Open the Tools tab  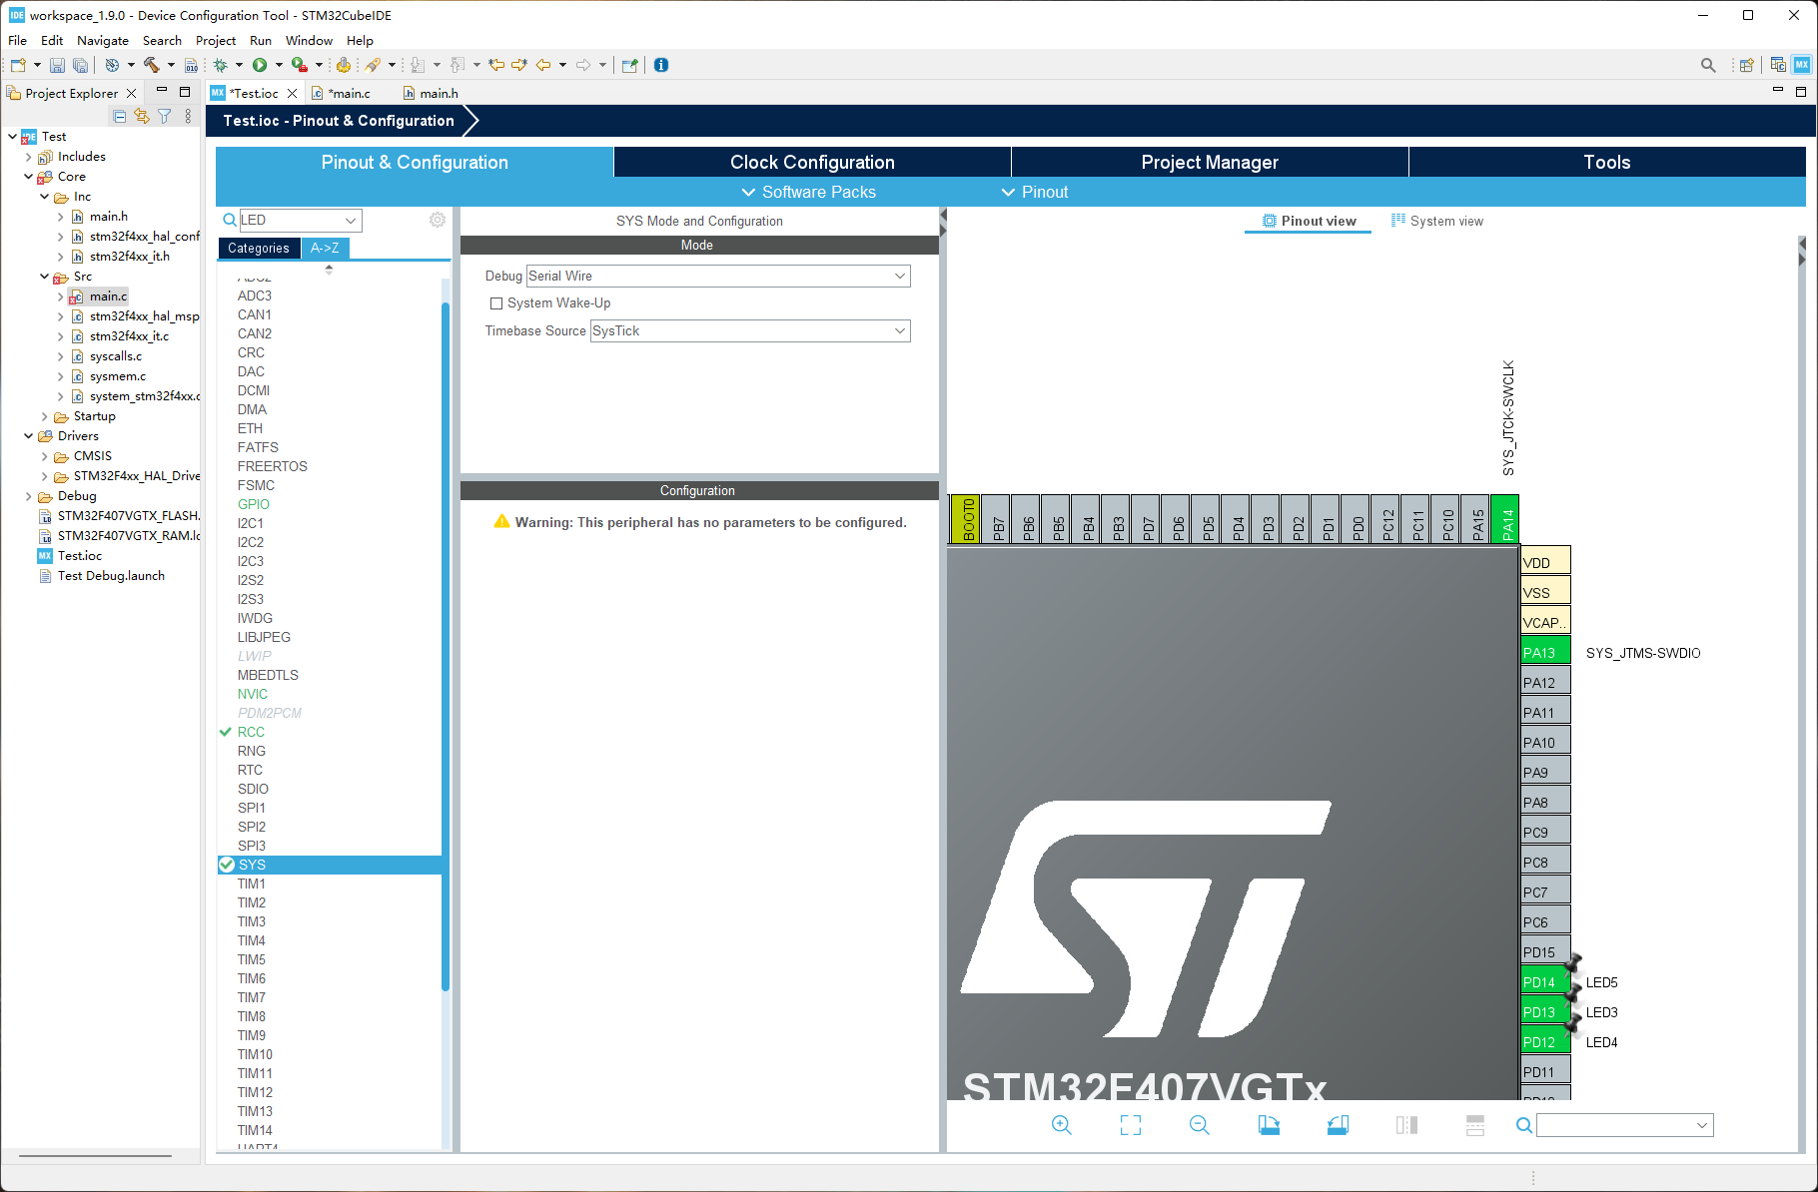tap(1607, 162)
